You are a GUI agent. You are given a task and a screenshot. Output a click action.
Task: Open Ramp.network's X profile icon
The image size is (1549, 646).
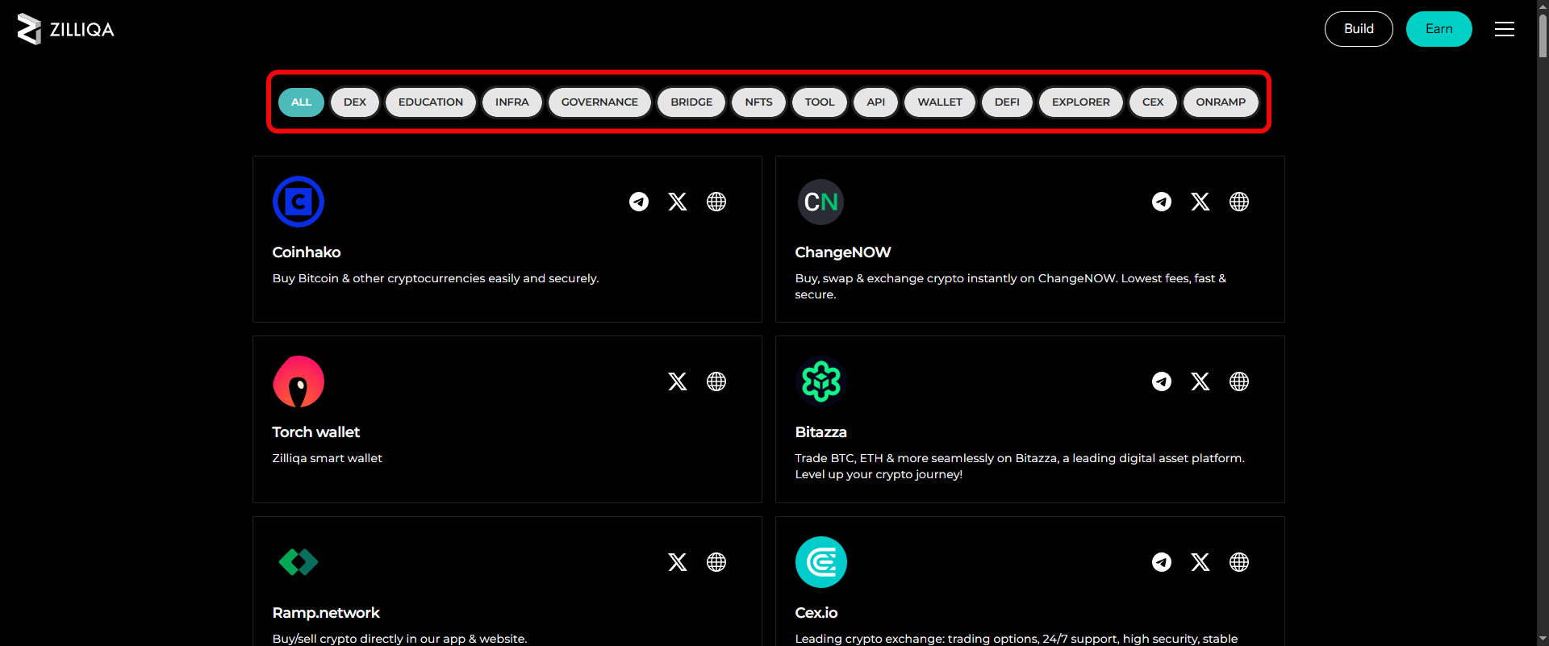click(677, 562)
